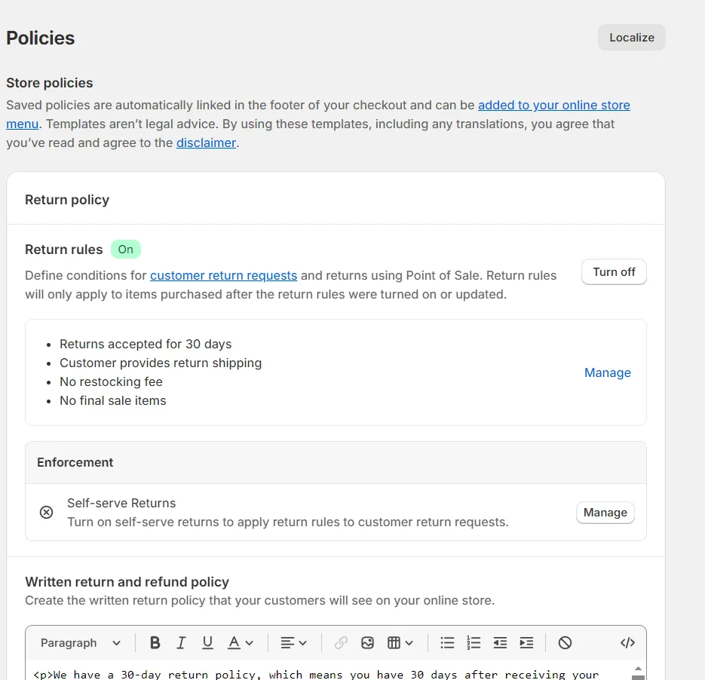Apply italic formatting in the editor
705x680 pixels.
coord(181,643)
